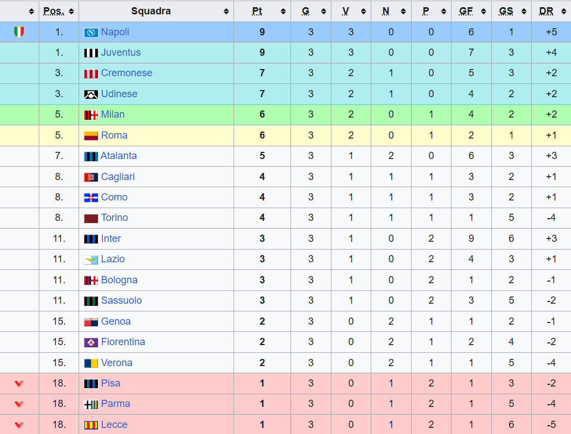Open the Atalanta team link
Viewport: 571px width, 434px height.
coord(119,156)
